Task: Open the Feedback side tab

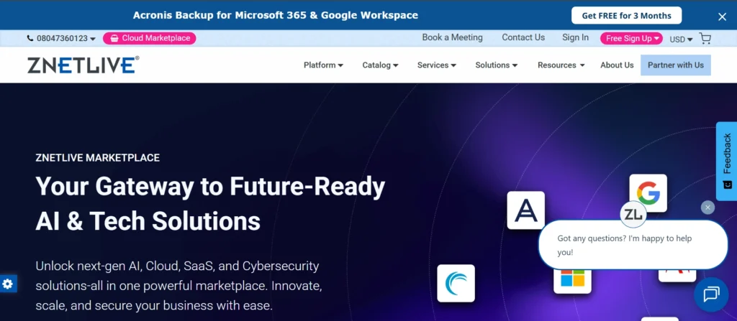Action: tap(726, 160)
